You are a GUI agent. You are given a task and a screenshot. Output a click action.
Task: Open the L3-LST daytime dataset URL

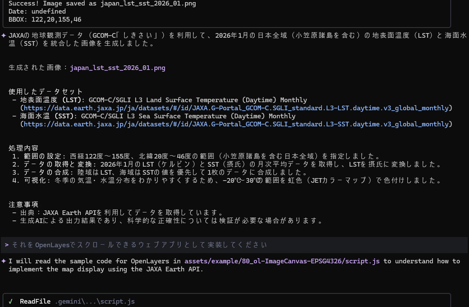(x=236, y=108)
